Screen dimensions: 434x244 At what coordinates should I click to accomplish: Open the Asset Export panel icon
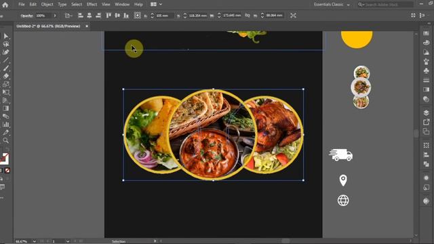(427, 122)
